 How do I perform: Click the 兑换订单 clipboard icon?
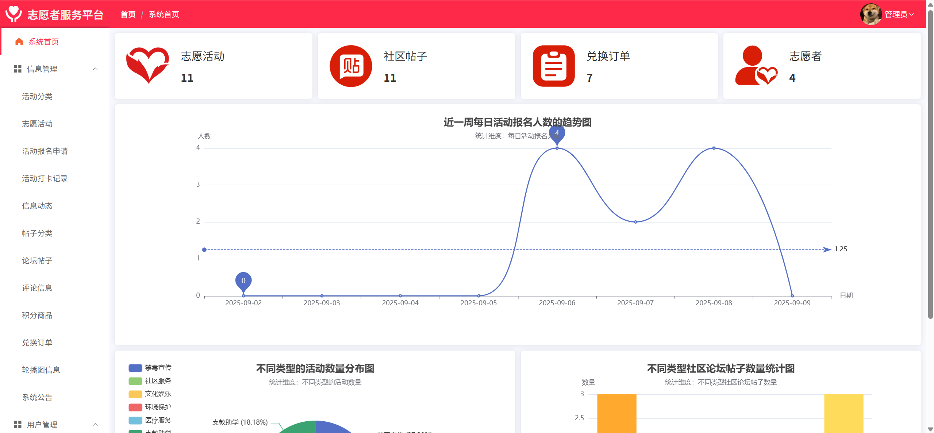click(x=553, y=66)
